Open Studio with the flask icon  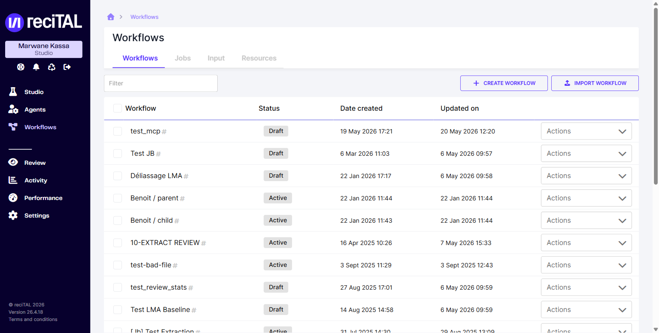[13, 92]
